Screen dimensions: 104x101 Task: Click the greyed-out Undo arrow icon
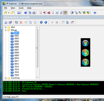[26, 22]
